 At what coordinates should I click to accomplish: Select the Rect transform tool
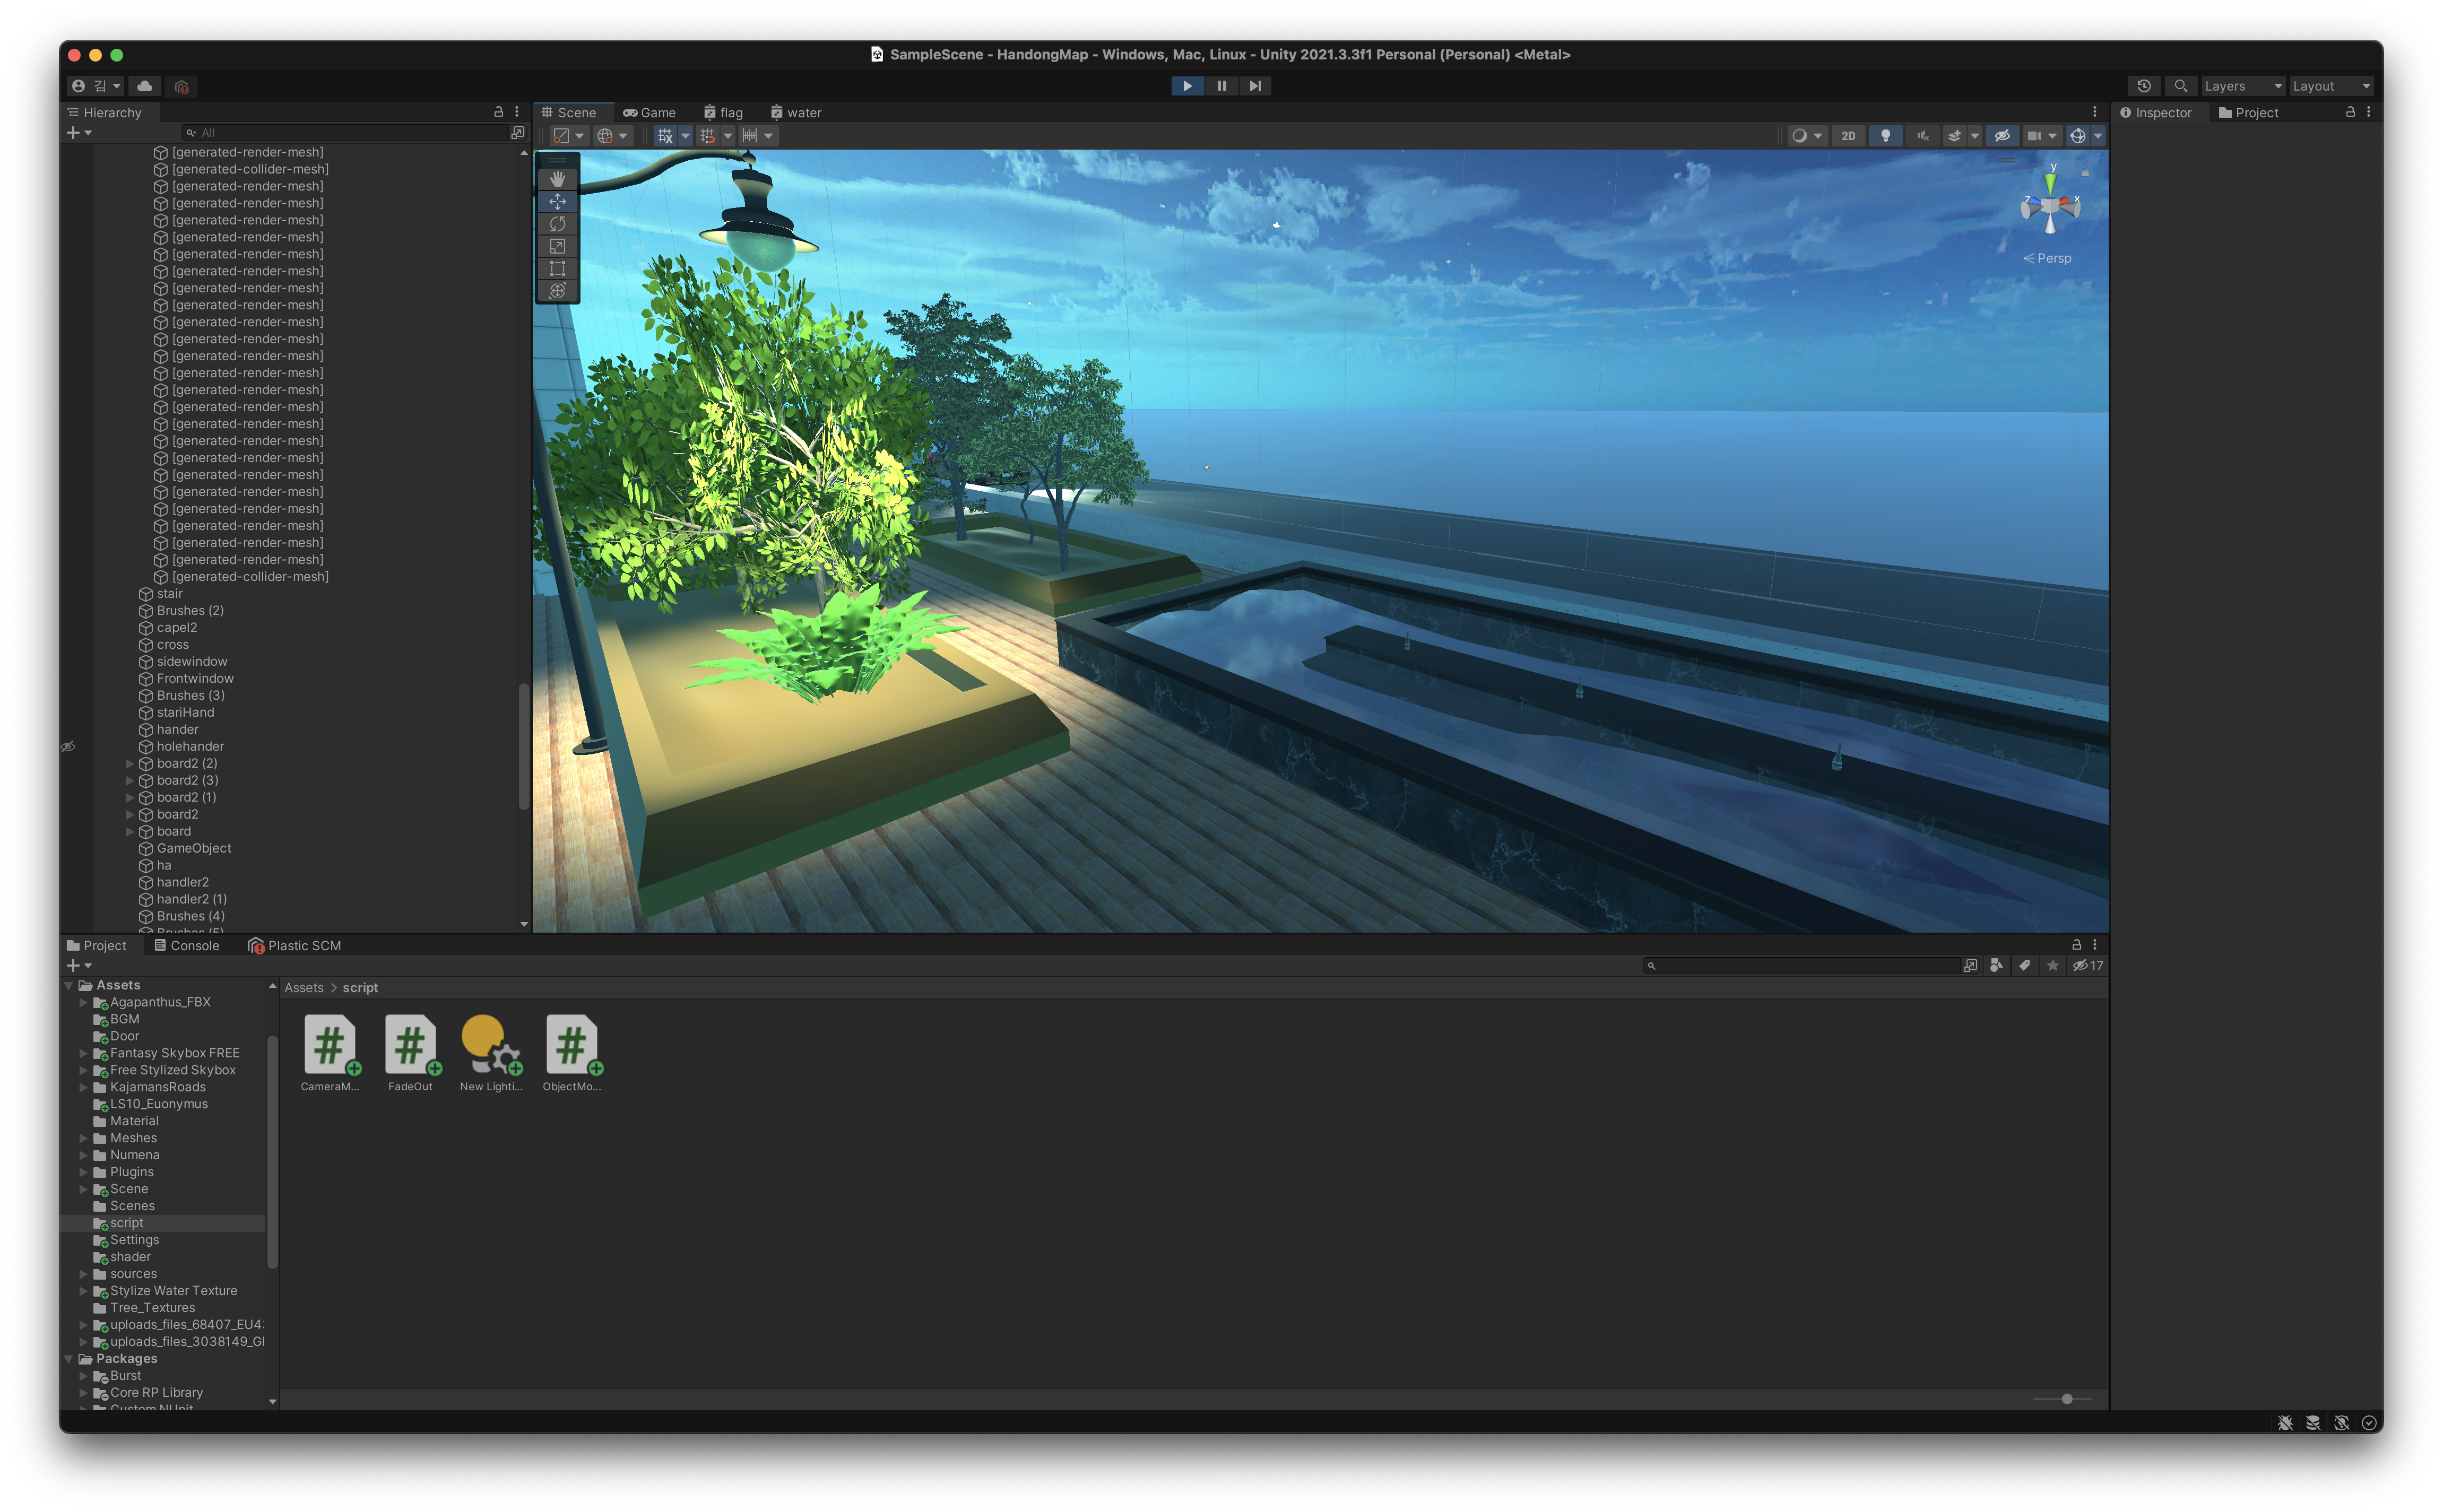click(x=557, y=268)
